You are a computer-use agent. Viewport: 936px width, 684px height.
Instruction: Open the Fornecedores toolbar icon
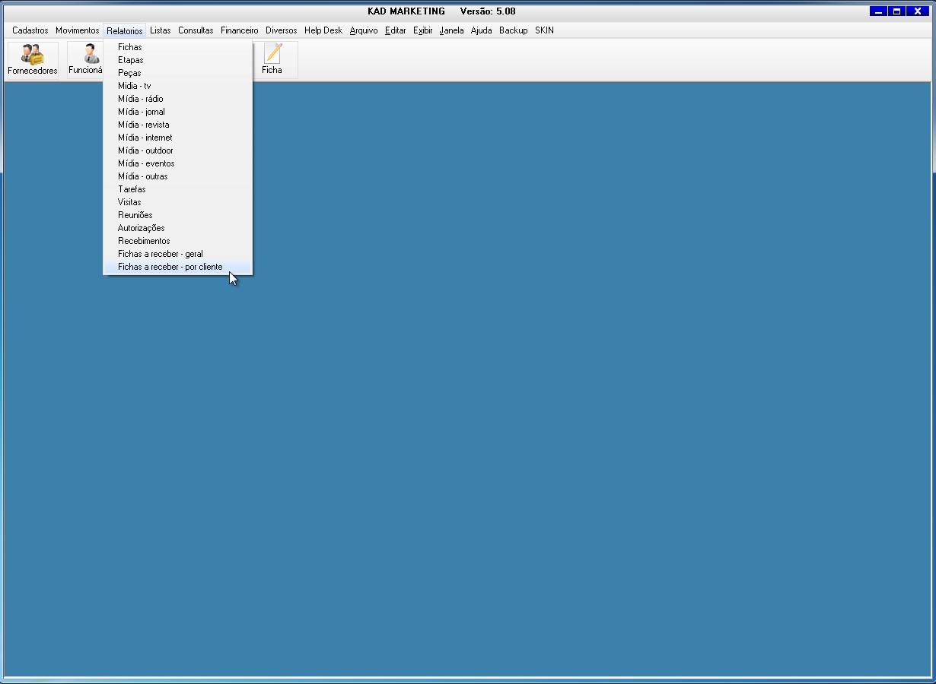(x=33, y=60)
